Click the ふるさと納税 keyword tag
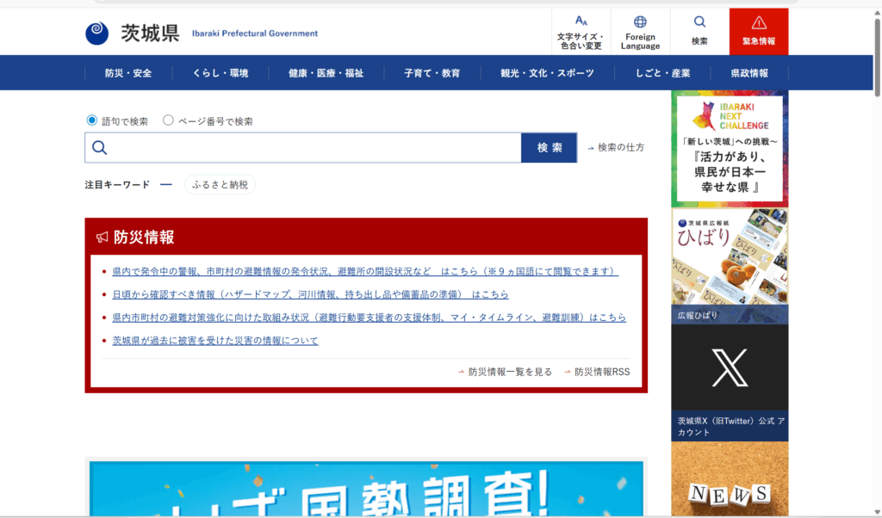 (x=220, y=184)
